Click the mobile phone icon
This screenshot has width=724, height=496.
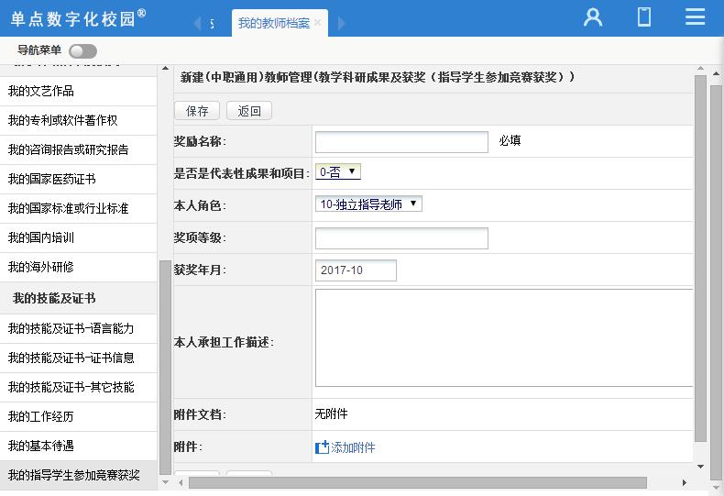[644, 17]
